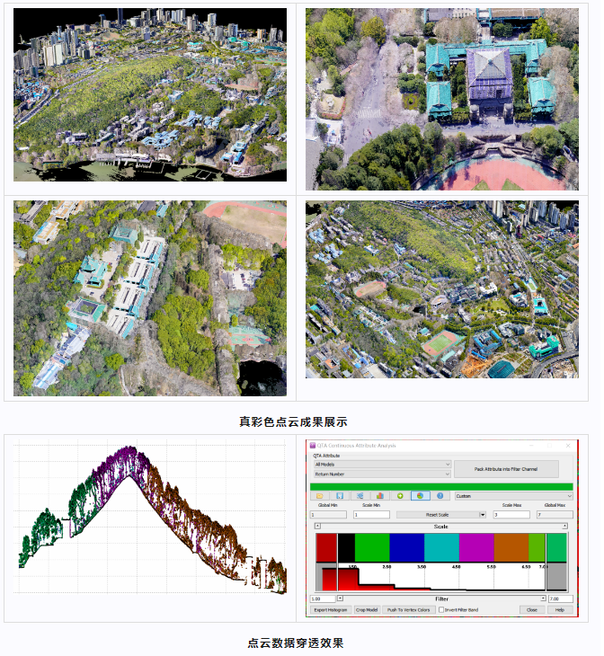Click the Scale Max label
604x656 pixels.
(511, 505)
